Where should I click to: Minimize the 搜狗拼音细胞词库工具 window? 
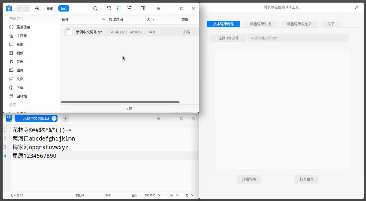pyautogui.click(x=342, y=7)
